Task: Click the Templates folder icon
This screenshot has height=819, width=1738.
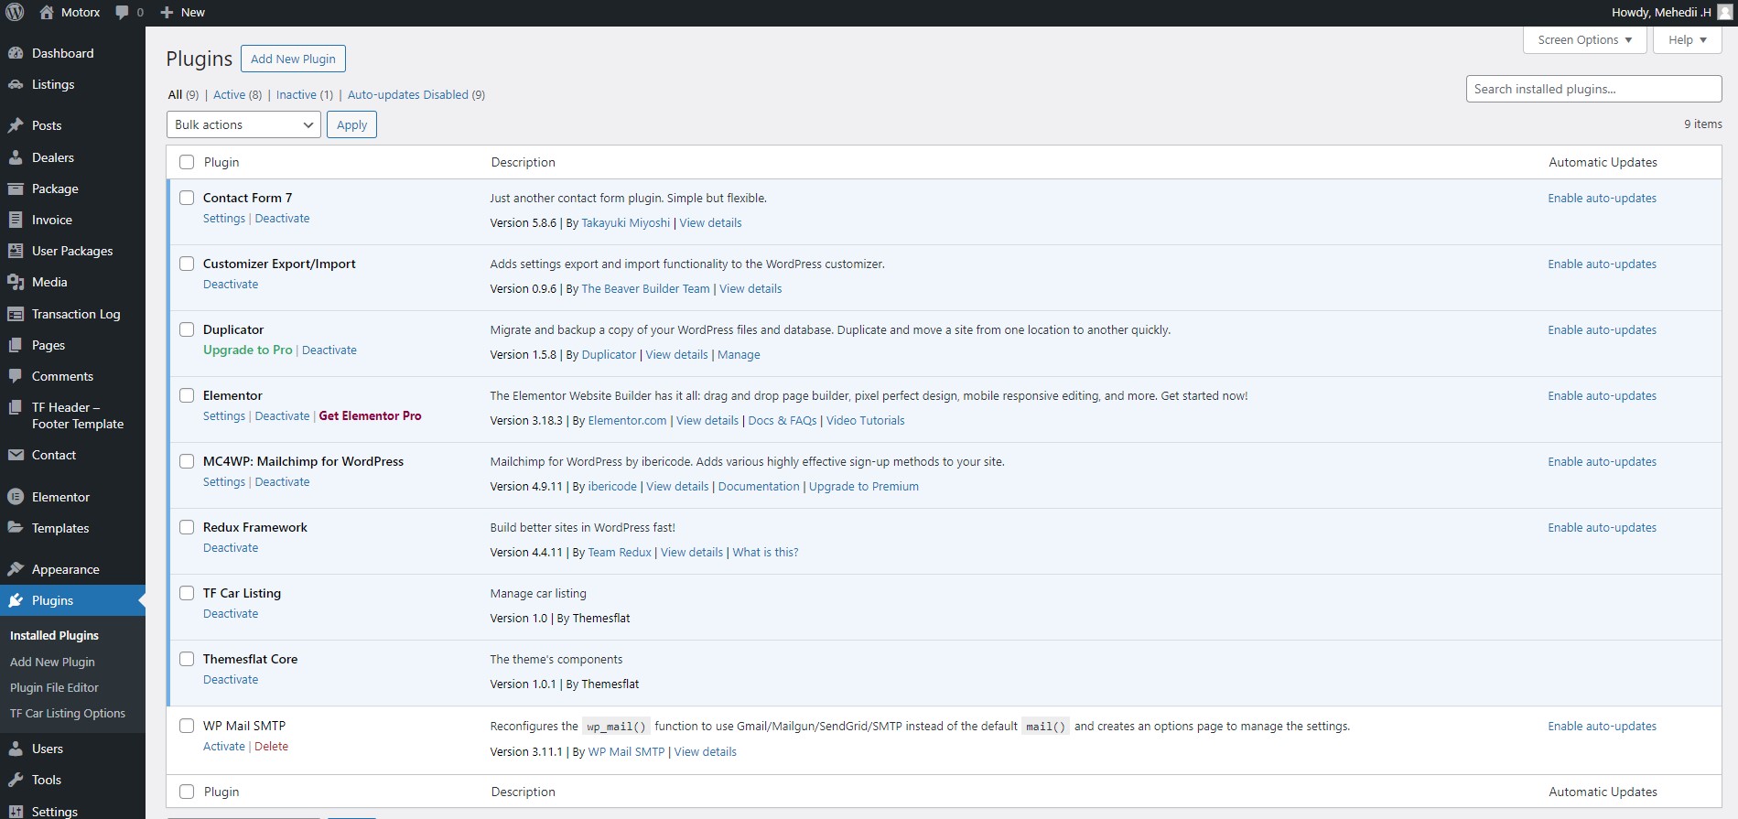Action: pos(16,528)
